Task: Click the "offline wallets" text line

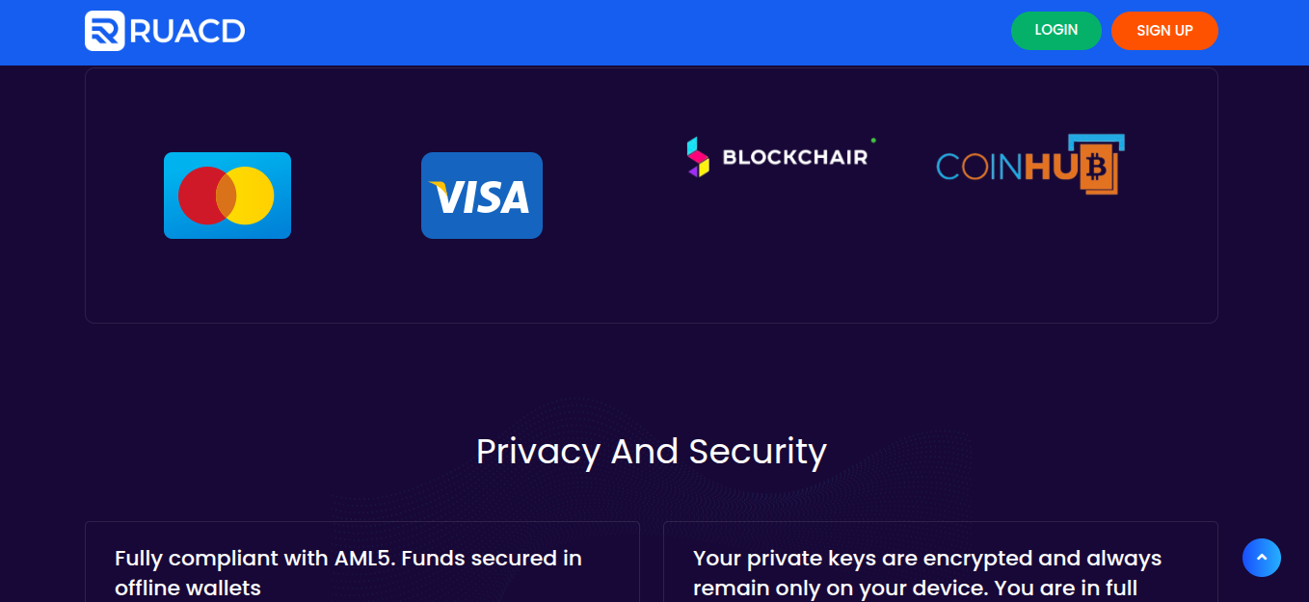Action: pos(188,588)
